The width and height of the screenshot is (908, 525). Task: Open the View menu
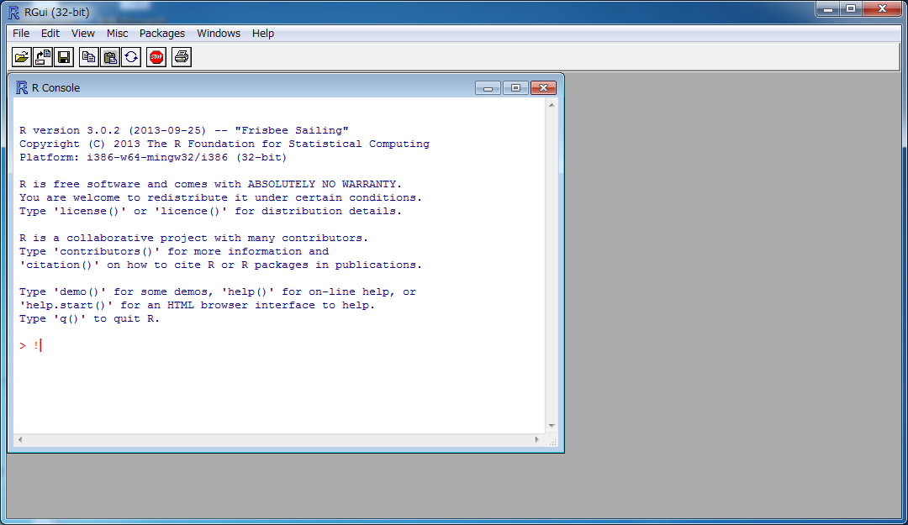[83, 34]
